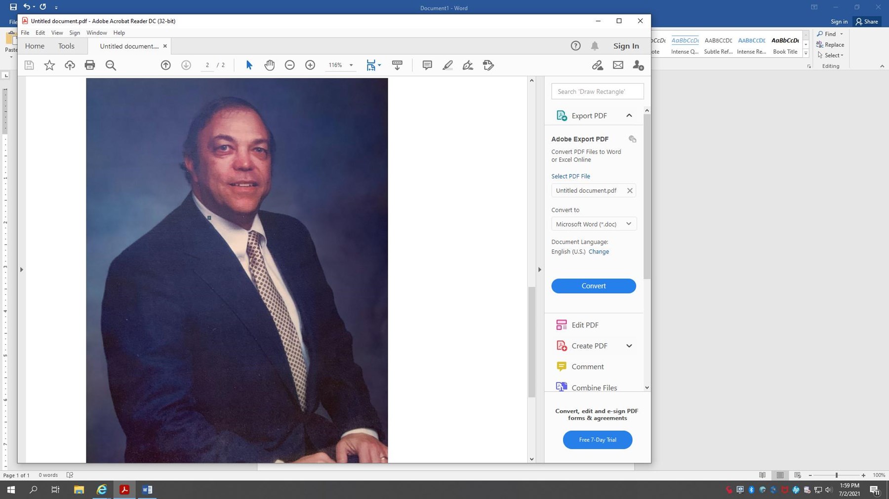Open the Add comment tool
Screen dimensions: 889x499
(426, 65)
